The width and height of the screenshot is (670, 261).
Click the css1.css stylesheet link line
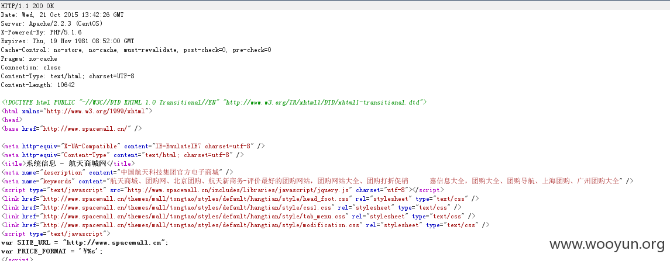231,207
